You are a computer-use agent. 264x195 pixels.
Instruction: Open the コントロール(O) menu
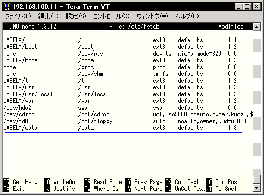tap(111, 16)
